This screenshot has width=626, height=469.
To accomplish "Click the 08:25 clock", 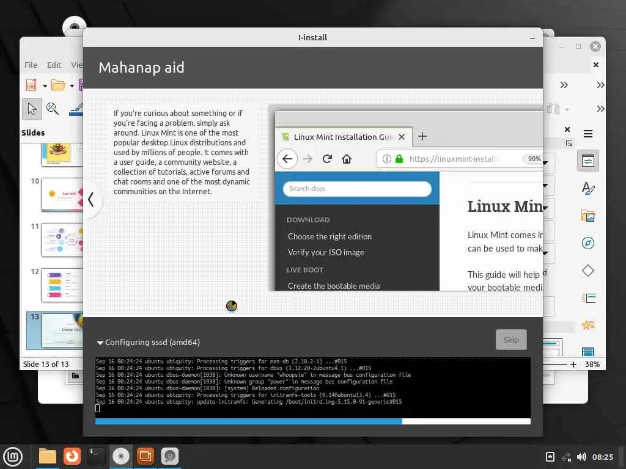I will (x=602, y=457).
